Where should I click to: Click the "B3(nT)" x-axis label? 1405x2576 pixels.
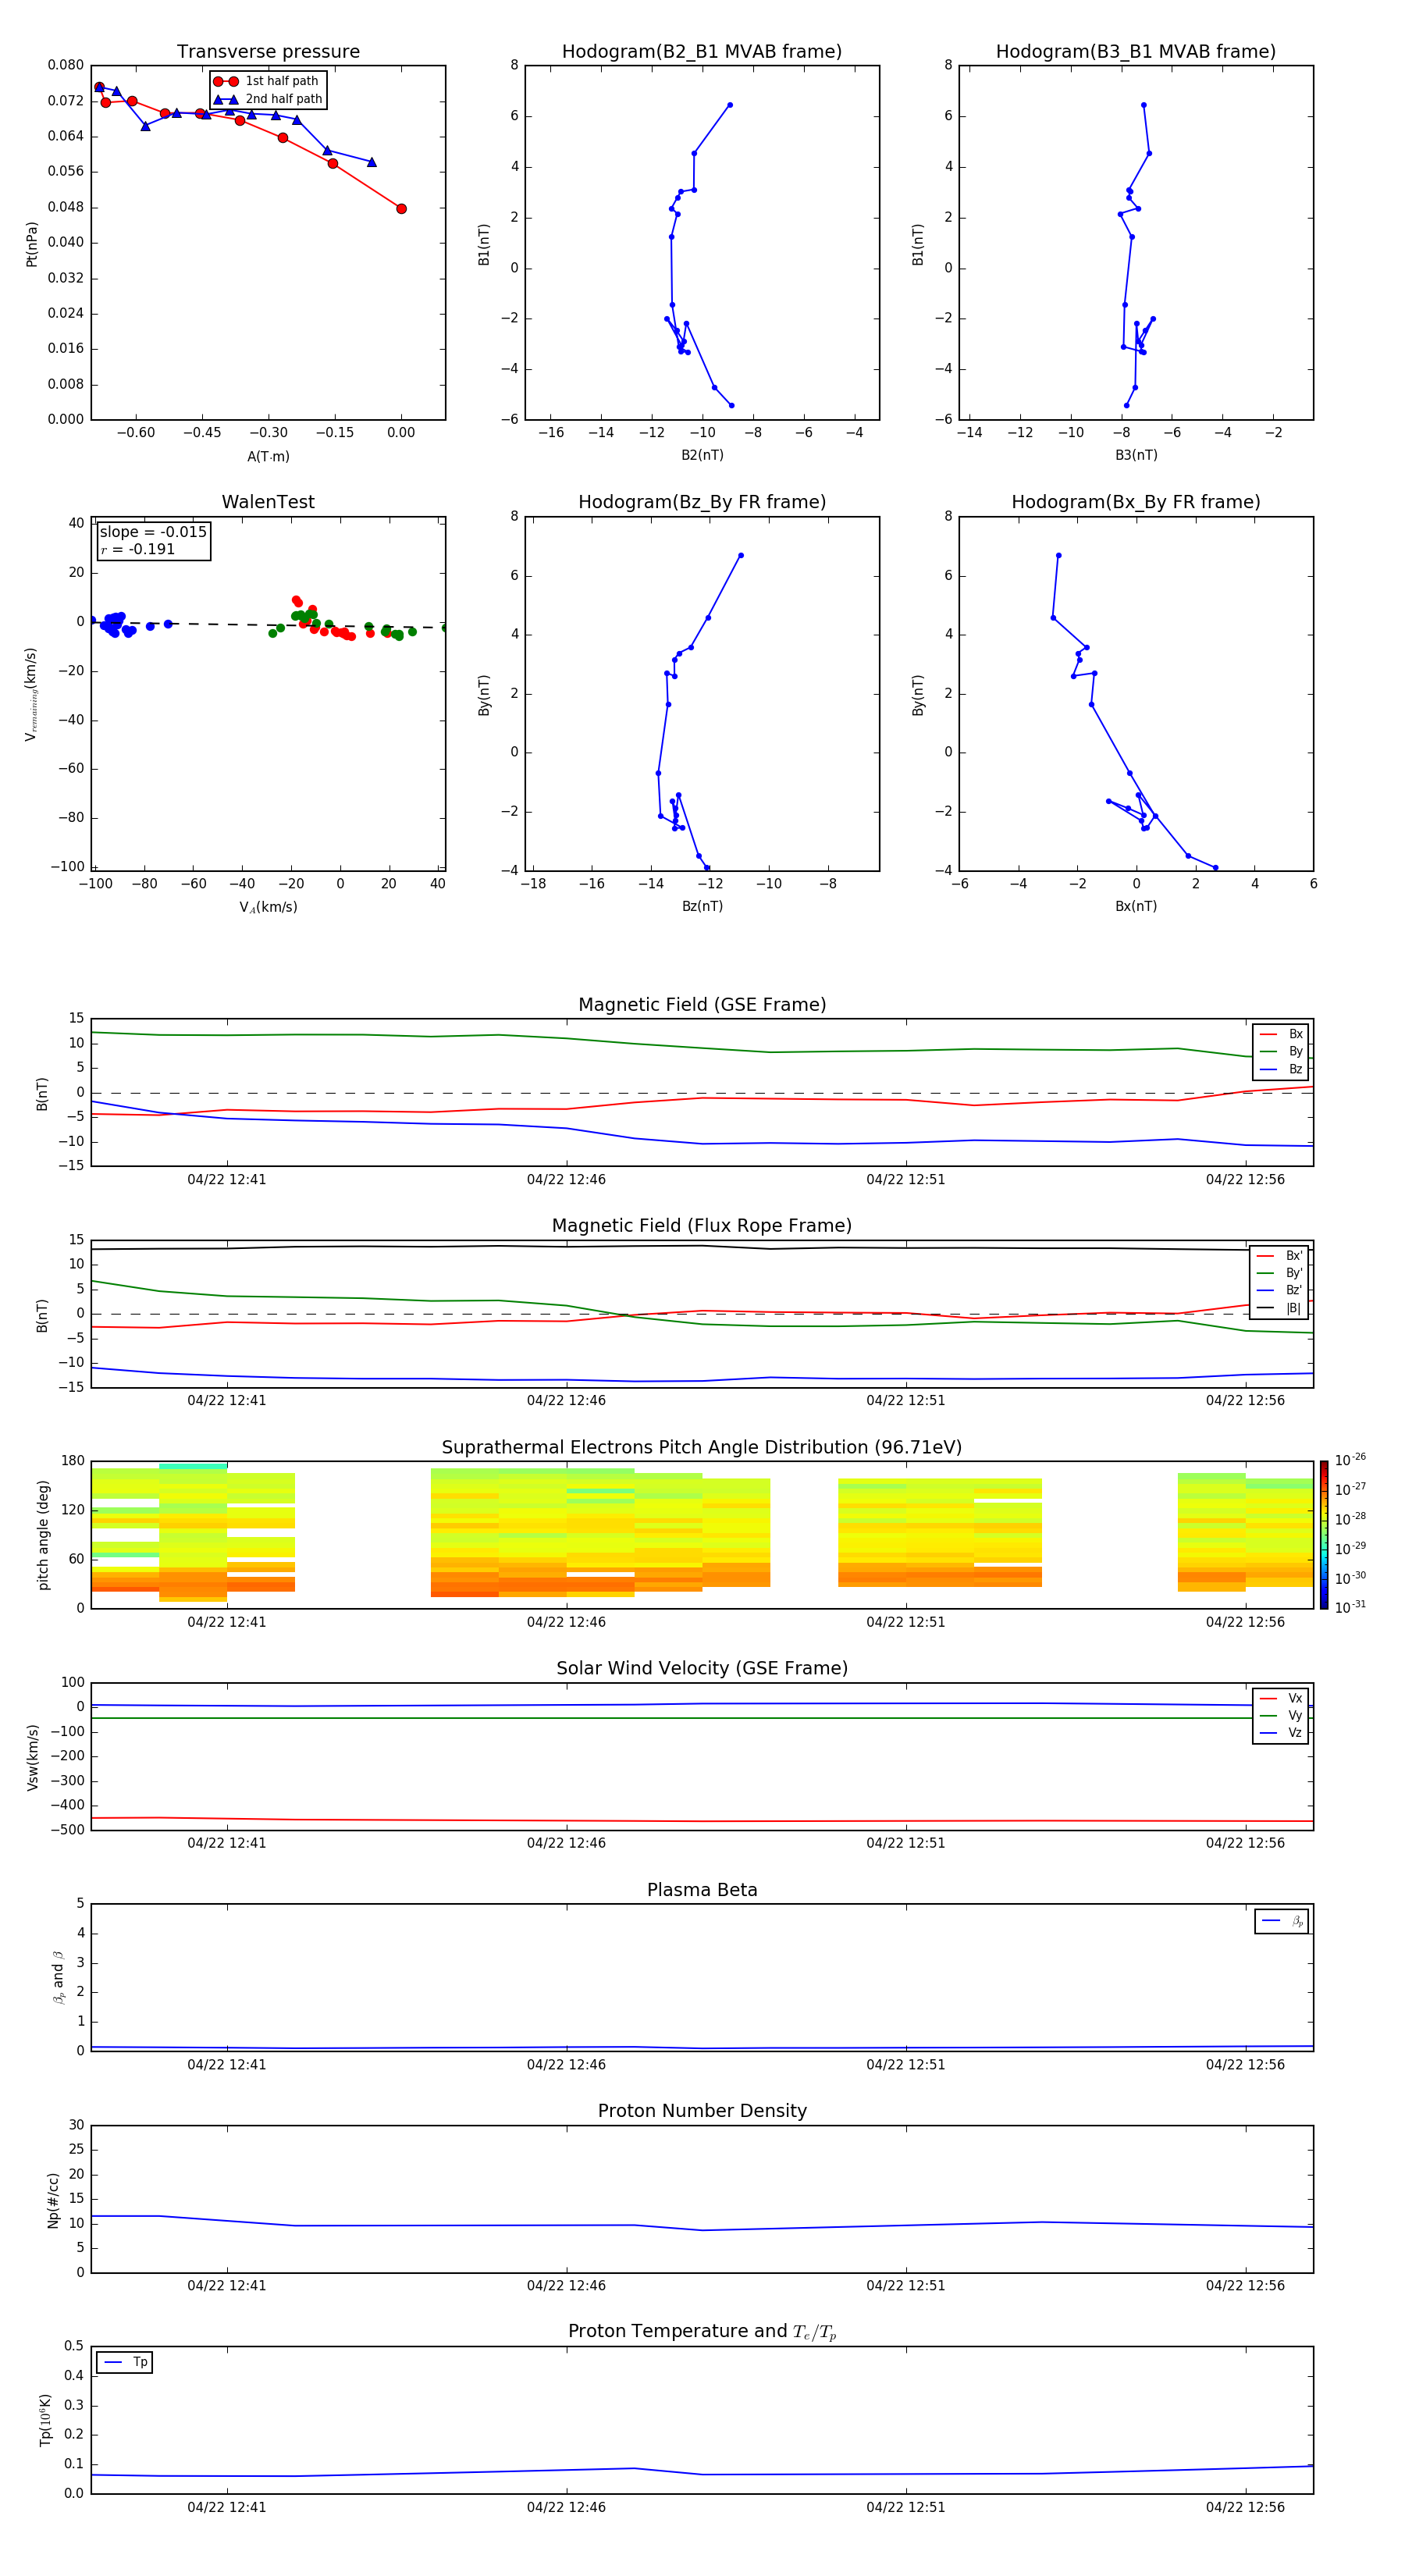[x=1136, y=455]
